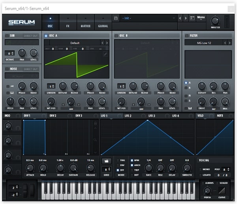Toggle the portamento SCALED option

point(222,183)
